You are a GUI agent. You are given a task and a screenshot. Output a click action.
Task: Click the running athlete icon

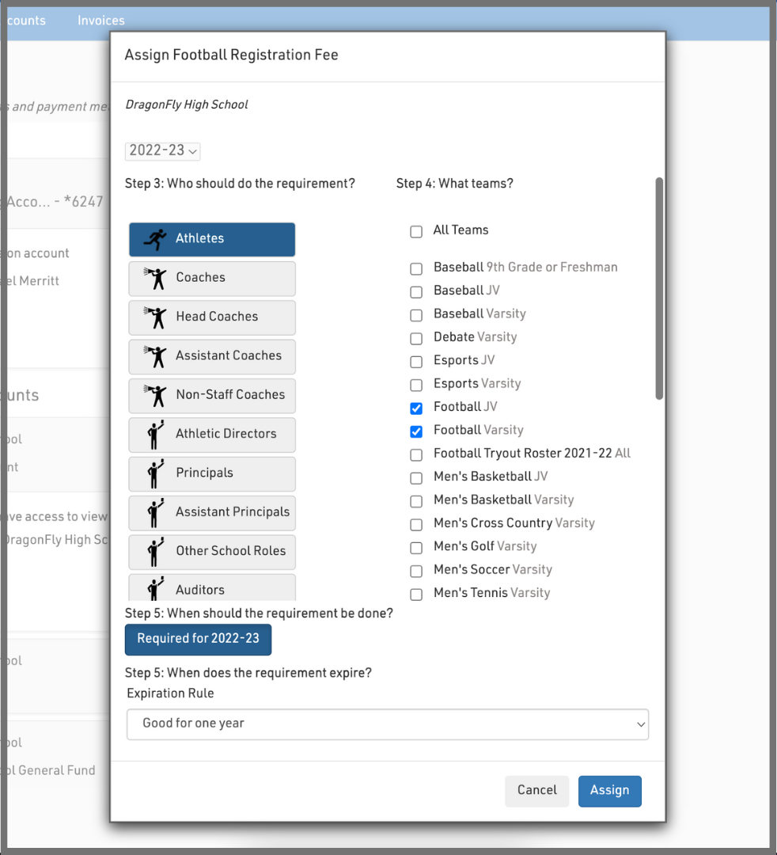[155, 239]
